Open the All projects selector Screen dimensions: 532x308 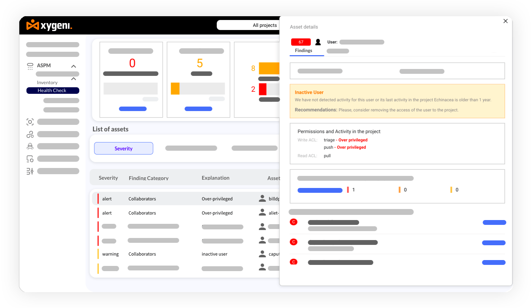248,25
